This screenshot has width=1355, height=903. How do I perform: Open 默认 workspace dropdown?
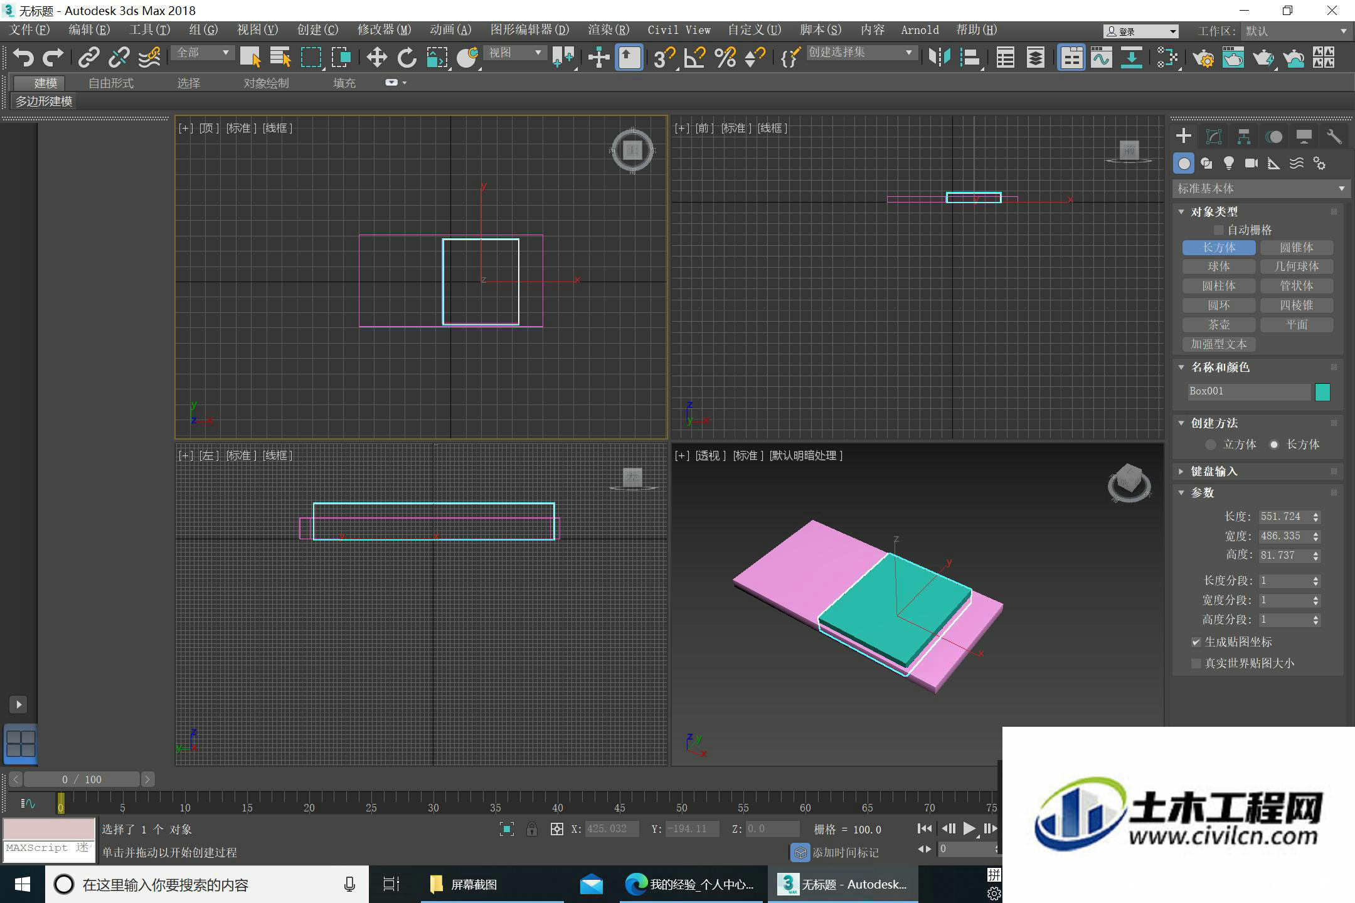tap(1296, 31)
